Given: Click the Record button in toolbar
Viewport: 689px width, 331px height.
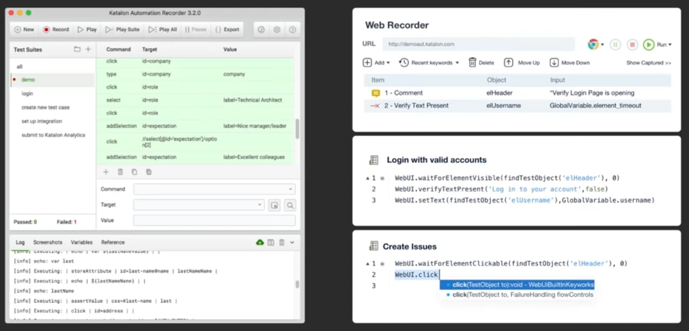Looking at the screenshot, I should pos(56,29).
